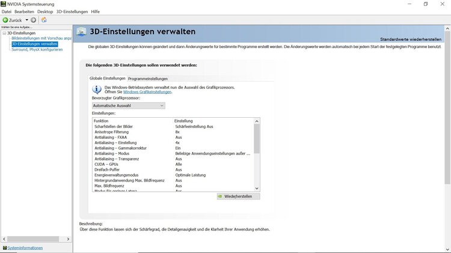
Task: Click the forward navigation arrow icon
Action: (33, 20)
